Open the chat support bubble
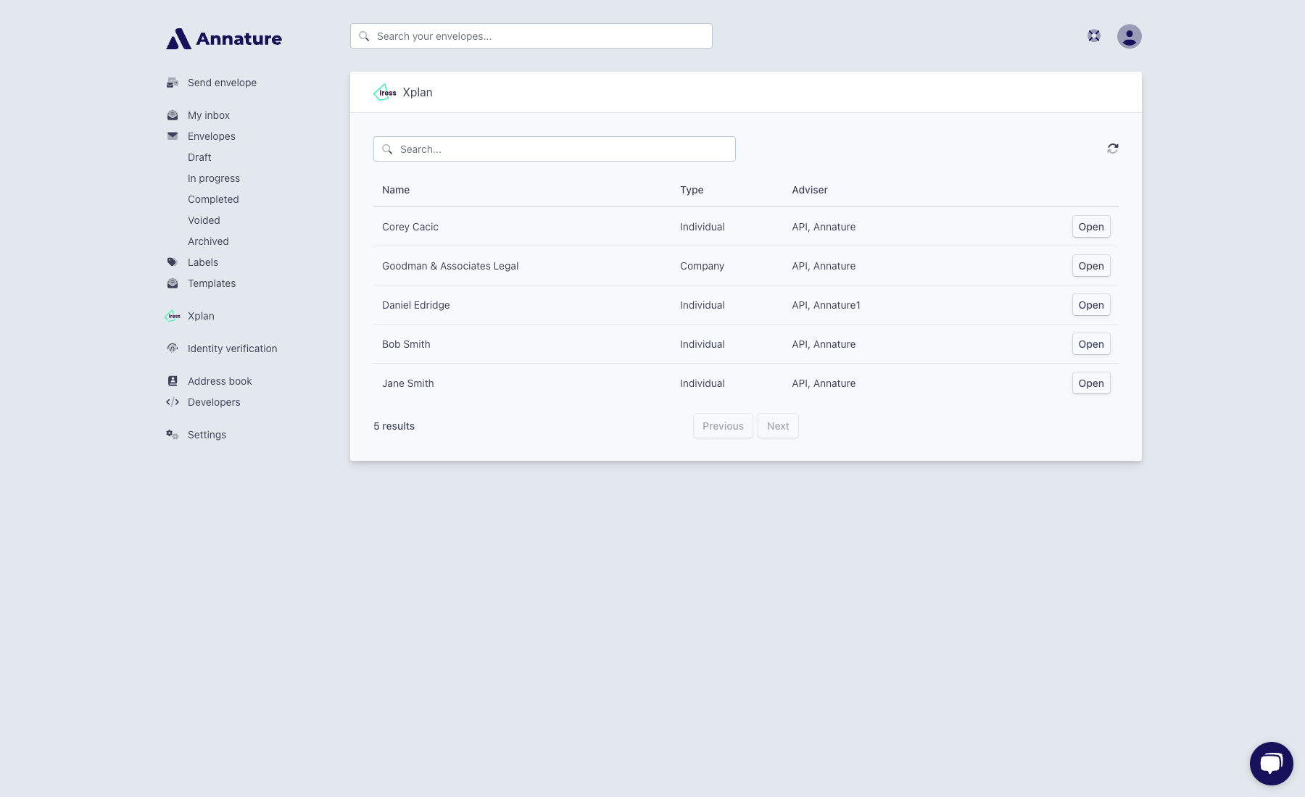The height and width of the screenshot is (797, 1305). (1271, 763)
